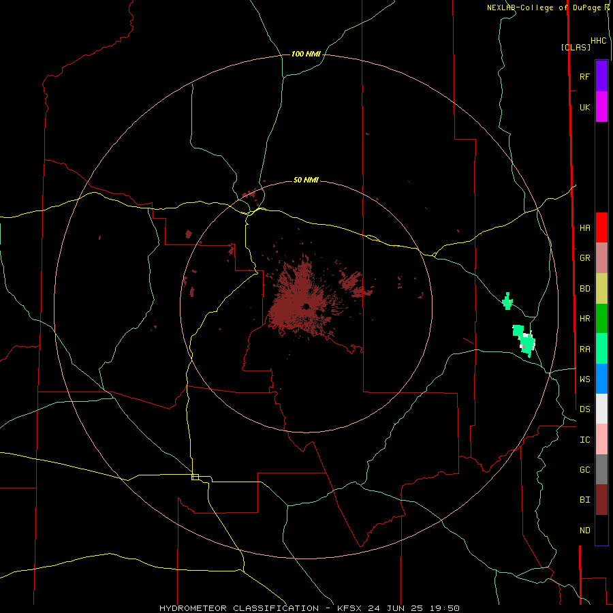
Task: Click the UK legend label
Action: [x=584, y=108]
